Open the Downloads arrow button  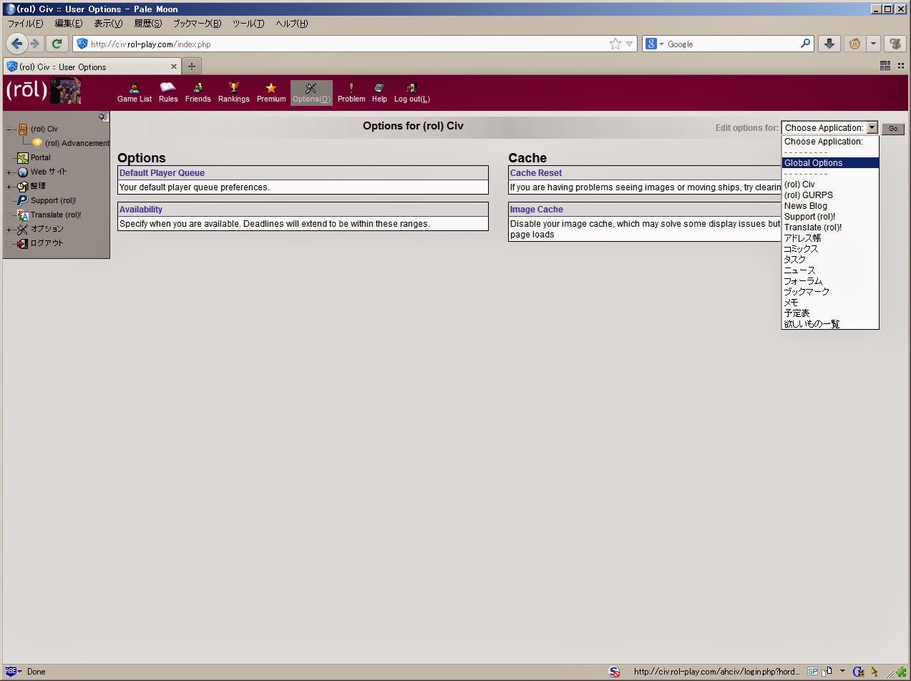pos(829,44)
